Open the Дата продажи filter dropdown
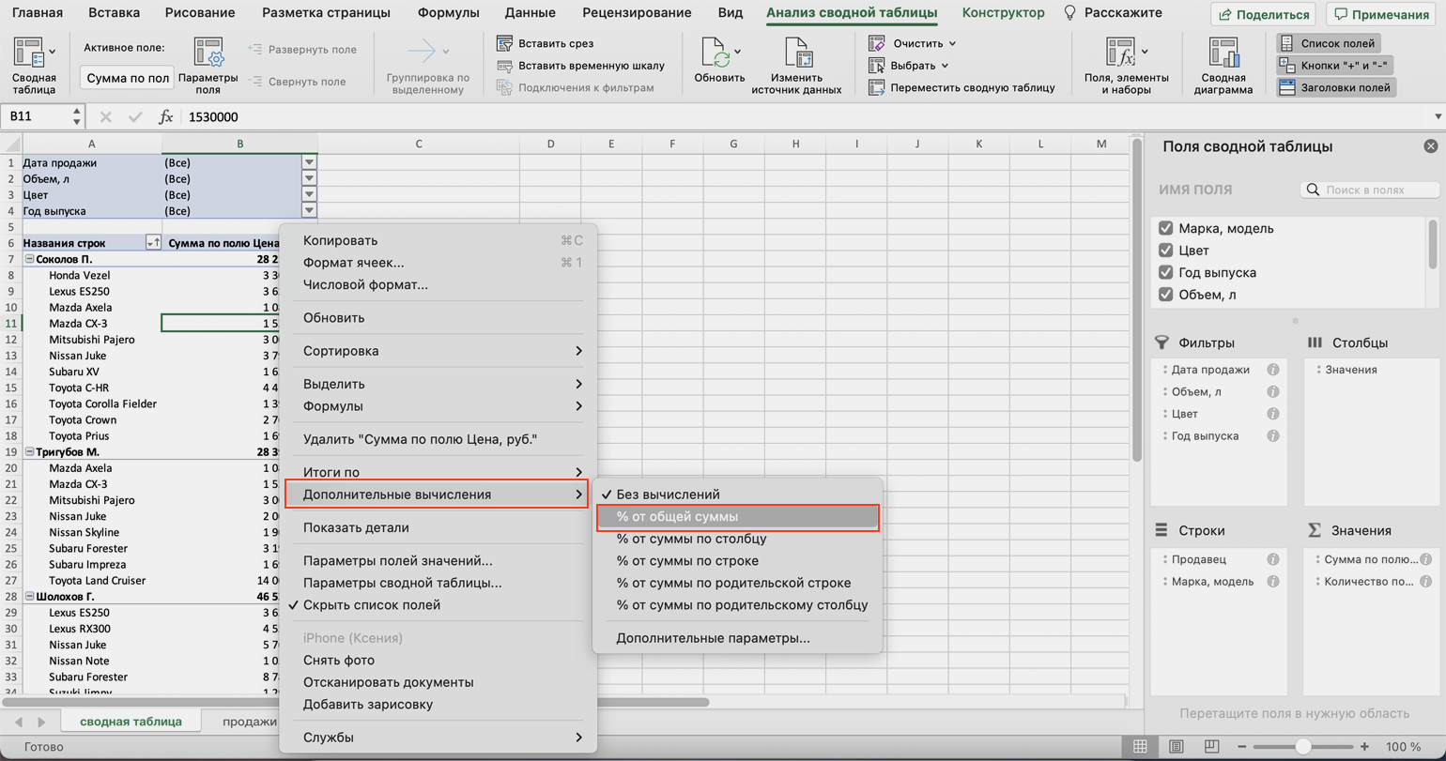This screenshot has width=1446, height=761. (x=309, y=162)
